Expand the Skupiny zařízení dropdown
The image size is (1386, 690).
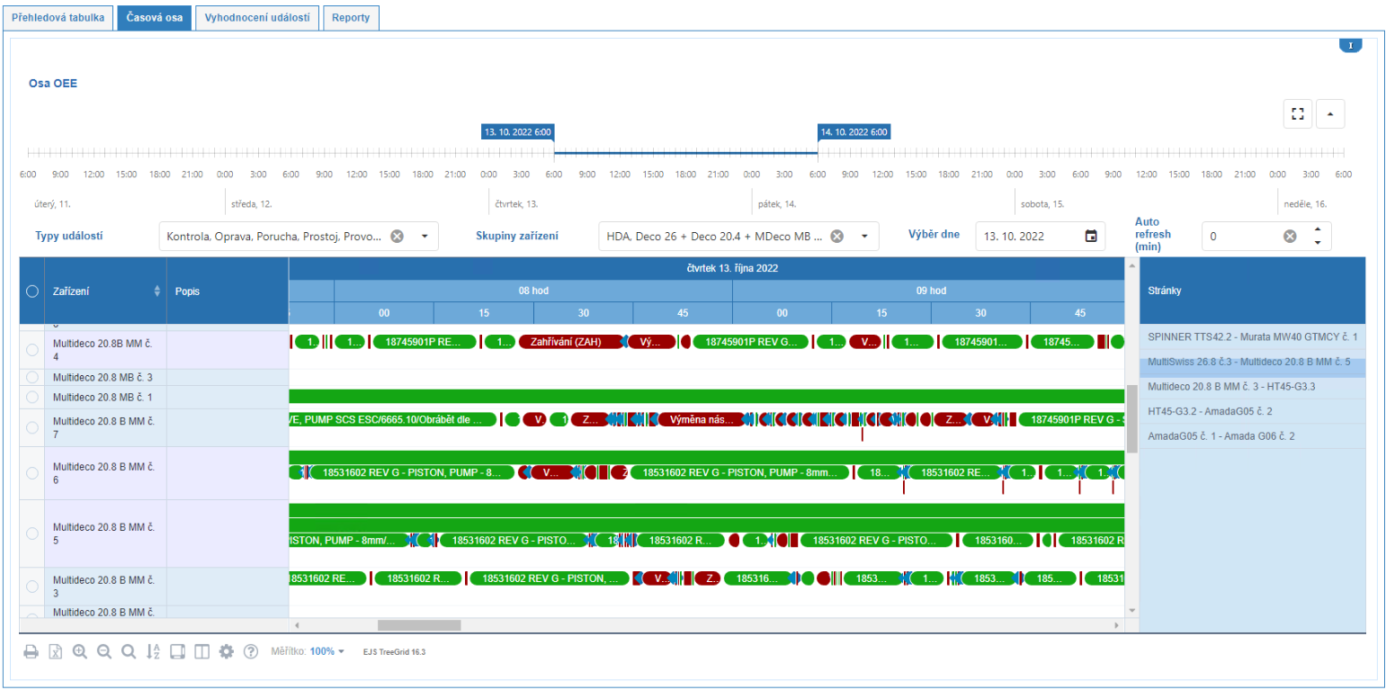point(863,236)
